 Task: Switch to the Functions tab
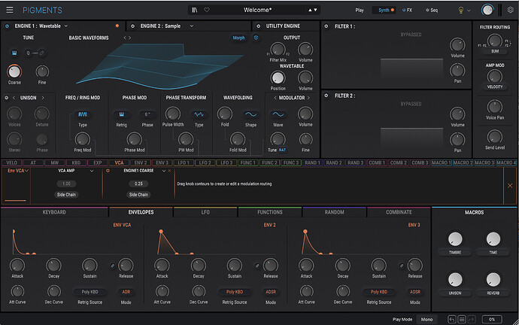pyautogui.click(x=270, y=212)
